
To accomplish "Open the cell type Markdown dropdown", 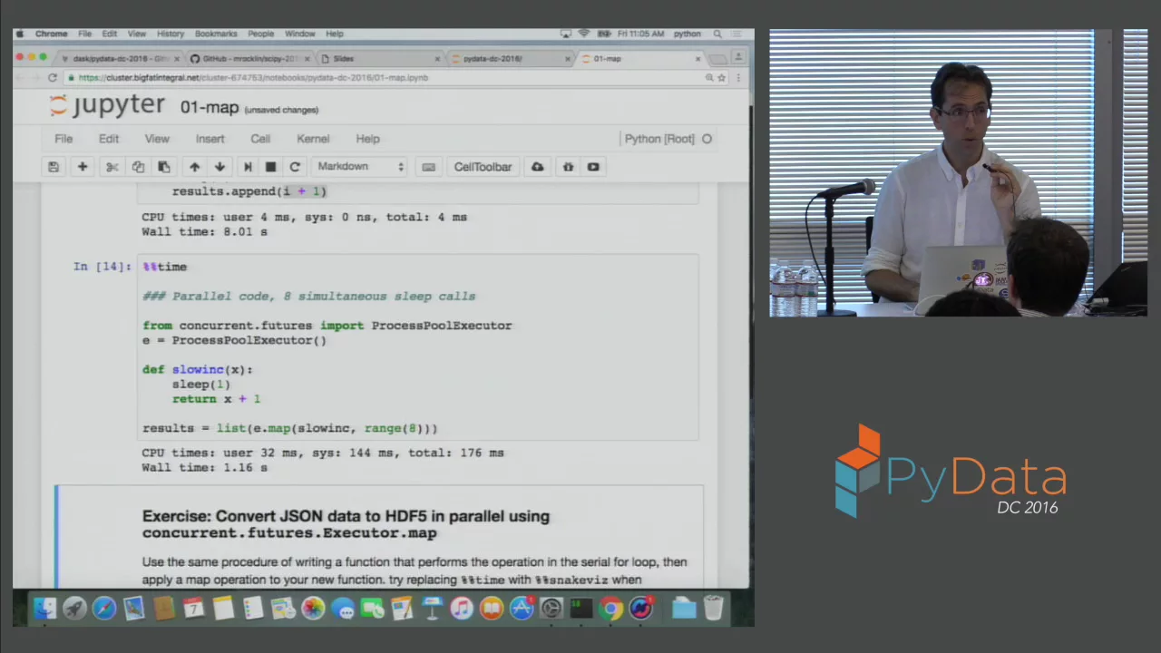I will 360,167.
